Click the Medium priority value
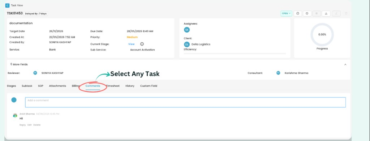 pos(132,37)
